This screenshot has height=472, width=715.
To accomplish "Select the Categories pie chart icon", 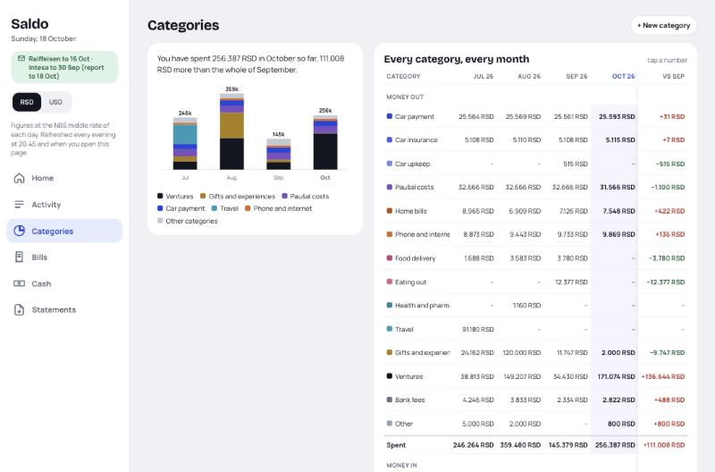I will coord(19,231).
